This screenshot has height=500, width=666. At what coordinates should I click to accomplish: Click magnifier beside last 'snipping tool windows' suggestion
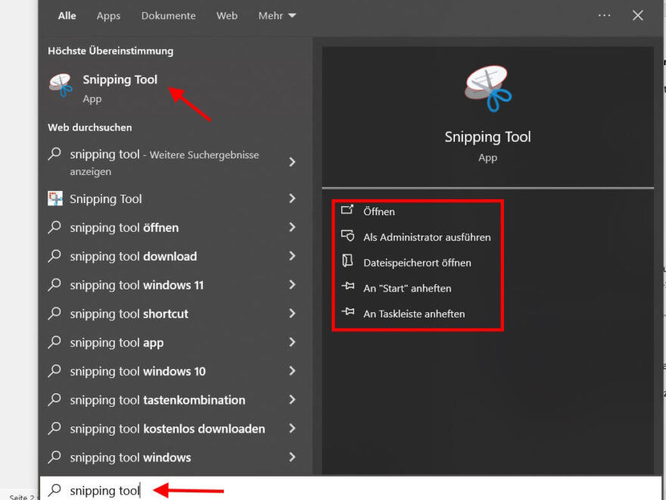[54, 457]
